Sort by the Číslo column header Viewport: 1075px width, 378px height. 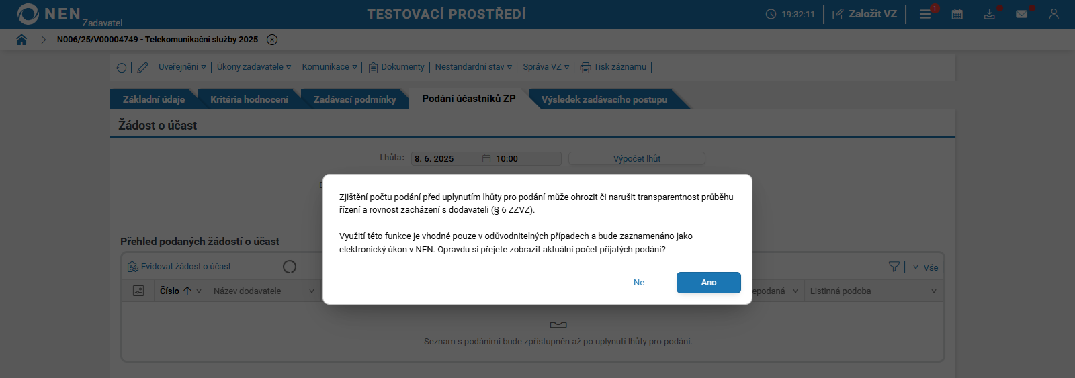[x=169, y=291]
